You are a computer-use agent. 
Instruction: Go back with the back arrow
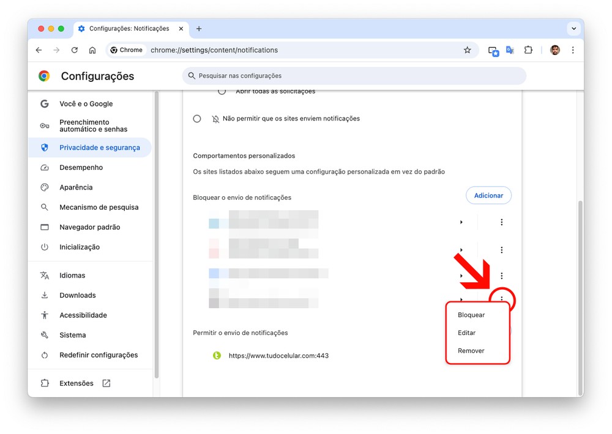point(39,50)
